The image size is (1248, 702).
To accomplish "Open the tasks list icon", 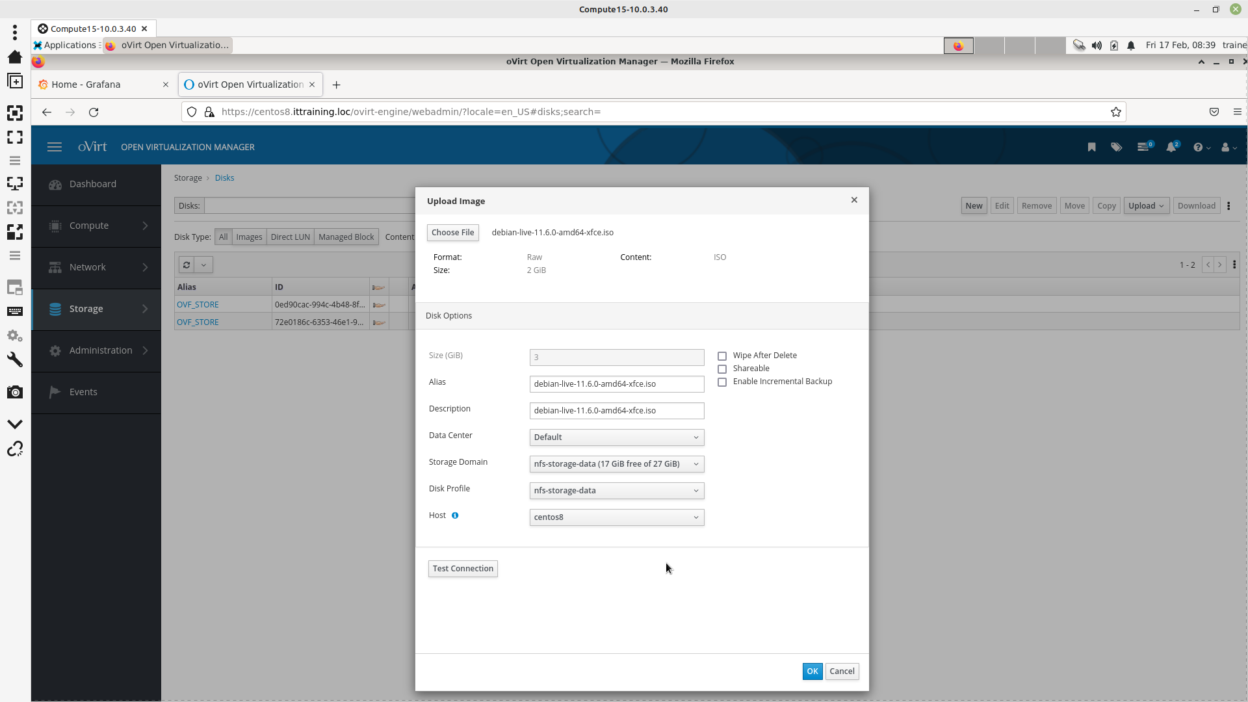I will [x=1143, y=148].
